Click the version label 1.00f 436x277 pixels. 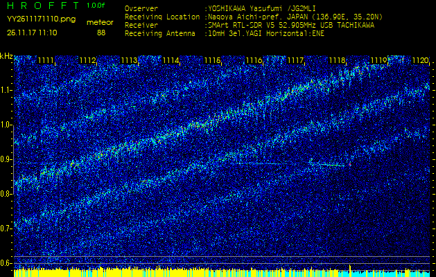click(x=96, y=6)
